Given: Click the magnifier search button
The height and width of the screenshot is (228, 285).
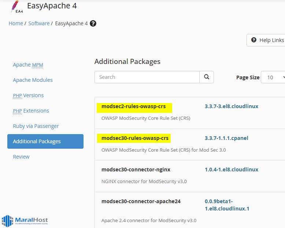Looking at the screenshot, I should pos(207,77).
